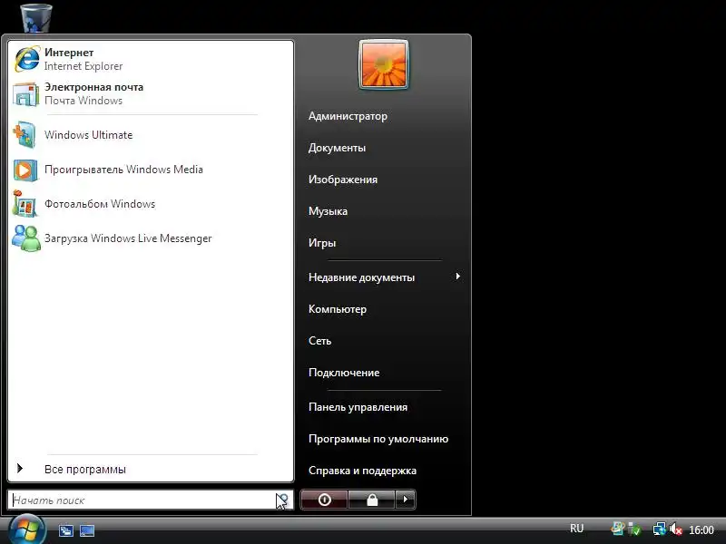
Task: Click the muted volume tray icon
Action: 676,529
